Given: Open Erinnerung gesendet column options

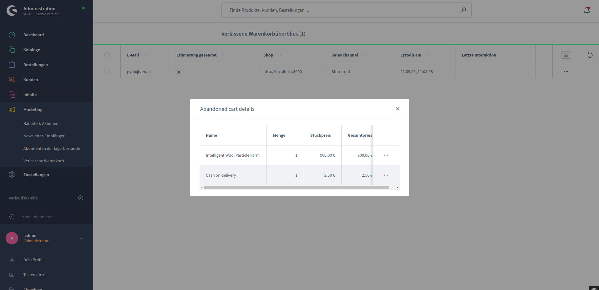Looking at the screenshot, I should coord(224,55).
